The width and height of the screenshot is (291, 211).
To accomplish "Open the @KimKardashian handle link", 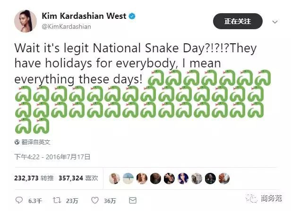I will [67, 27].
